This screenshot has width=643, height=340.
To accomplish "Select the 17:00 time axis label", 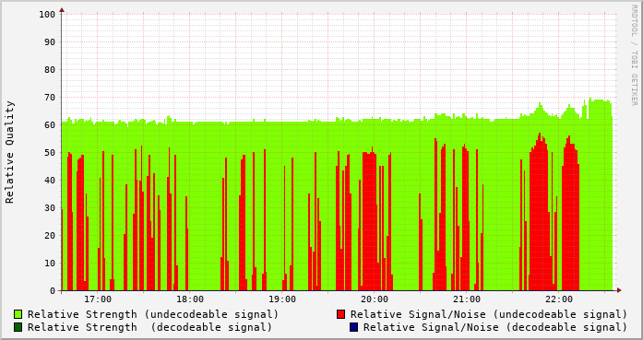I will pos(98,299).
